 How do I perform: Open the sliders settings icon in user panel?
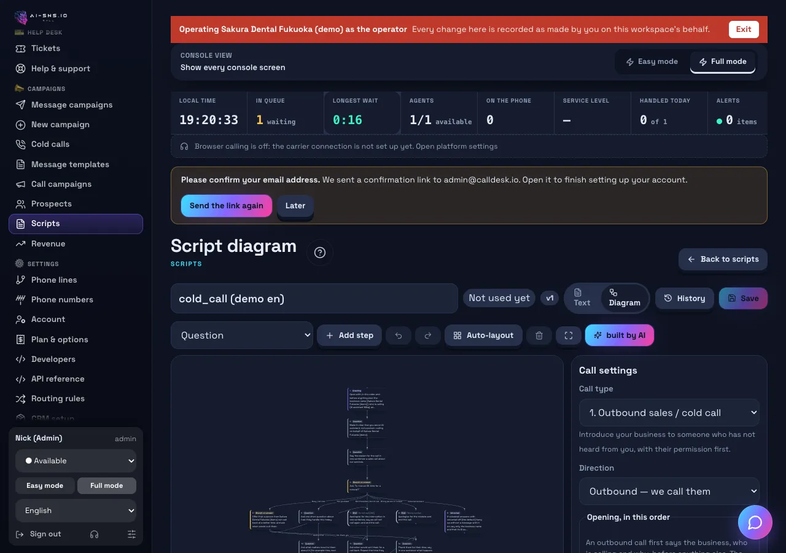click(131, 534)
